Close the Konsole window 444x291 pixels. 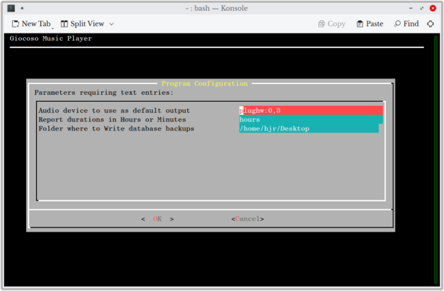[x=432, y=8]
